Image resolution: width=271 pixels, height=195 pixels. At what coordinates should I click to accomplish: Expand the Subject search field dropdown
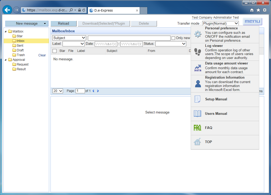point(69,38)
